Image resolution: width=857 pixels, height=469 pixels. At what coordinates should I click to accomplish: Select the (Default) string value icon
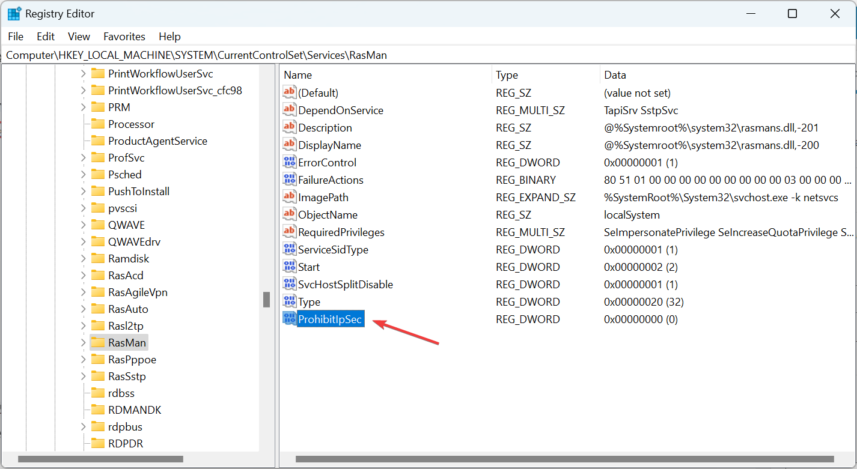290,92
